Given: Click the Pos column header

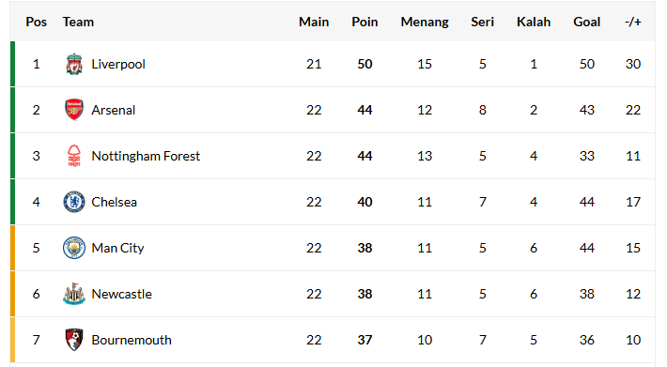Looking at the screenshot, I should pyautogui.click(x=36, y=22).
